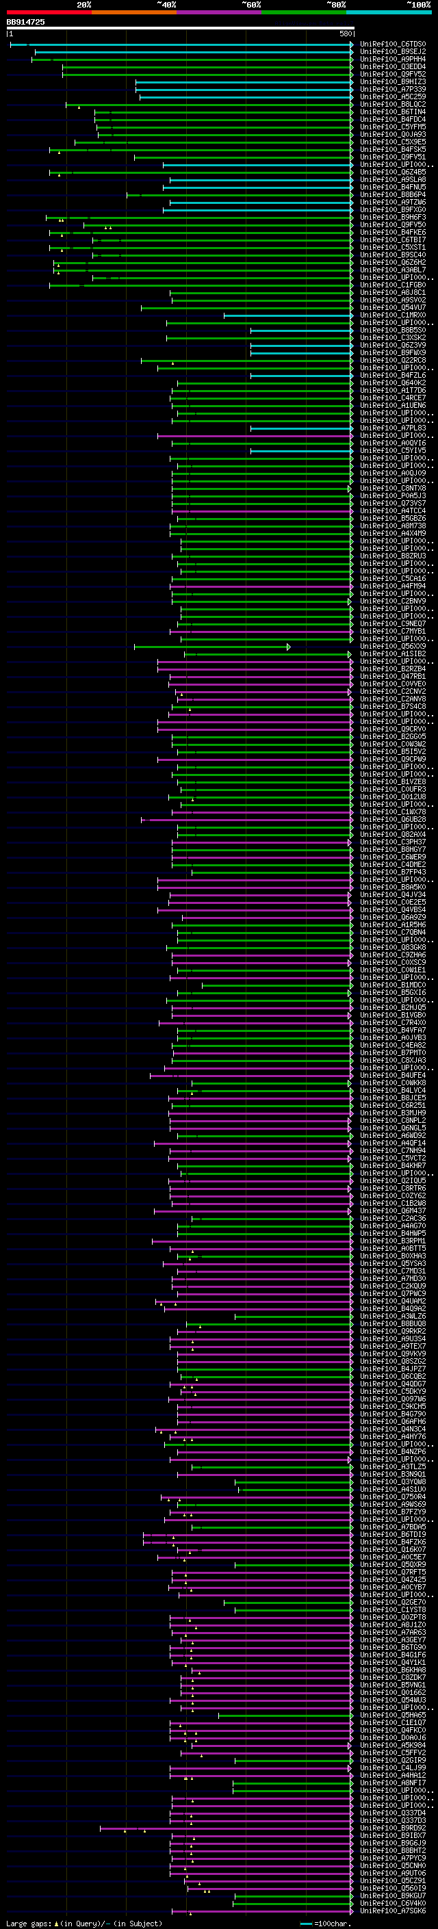
Task: Open entry UniRef100_B4FSK5
Action: pyautogui.click(x=393, y=150)
